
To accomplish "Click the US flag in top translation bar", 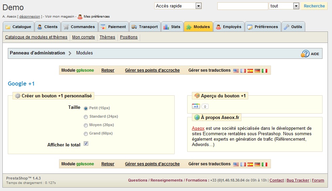I will point(236,71).
